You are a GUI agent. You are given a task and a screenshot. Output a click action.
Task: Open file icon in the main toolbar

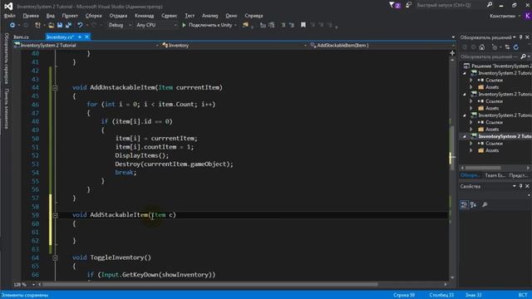click(52, 25)
